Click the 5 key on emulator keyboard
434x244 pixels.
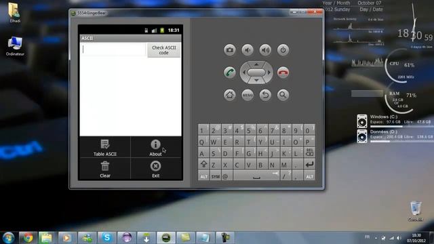tap(250, 129)
